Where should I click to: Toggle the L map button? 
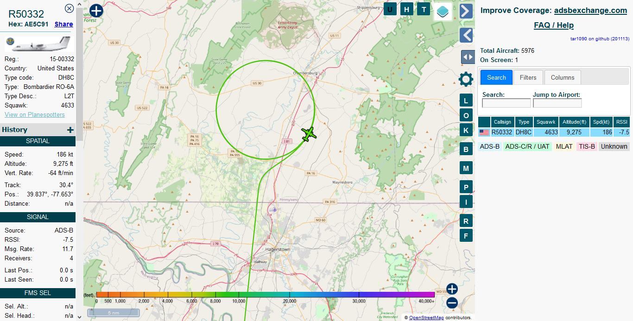tap(466, 101)
